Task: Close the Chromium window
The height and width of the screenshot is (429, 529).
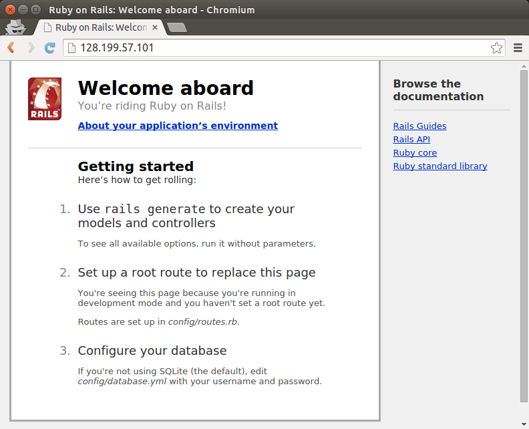Action: tap(11, 10)
